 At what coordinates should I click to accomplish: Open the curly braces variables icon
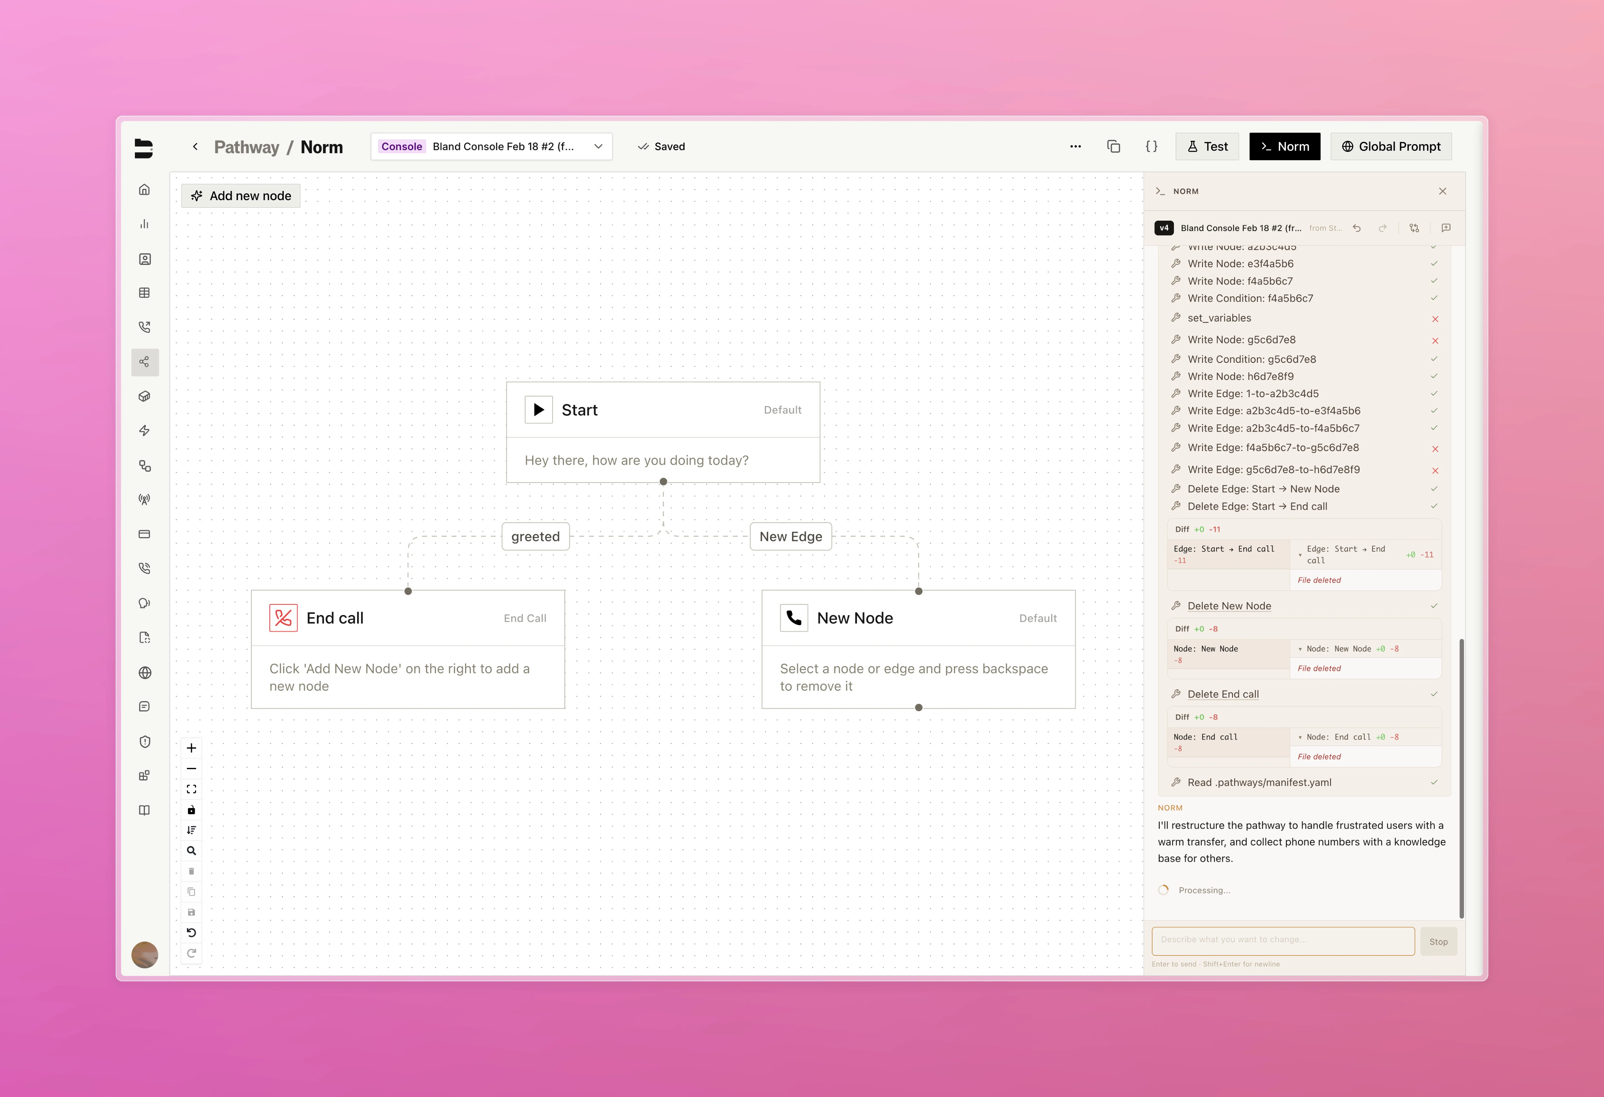pyautogui.click(x=1151, y=146)
